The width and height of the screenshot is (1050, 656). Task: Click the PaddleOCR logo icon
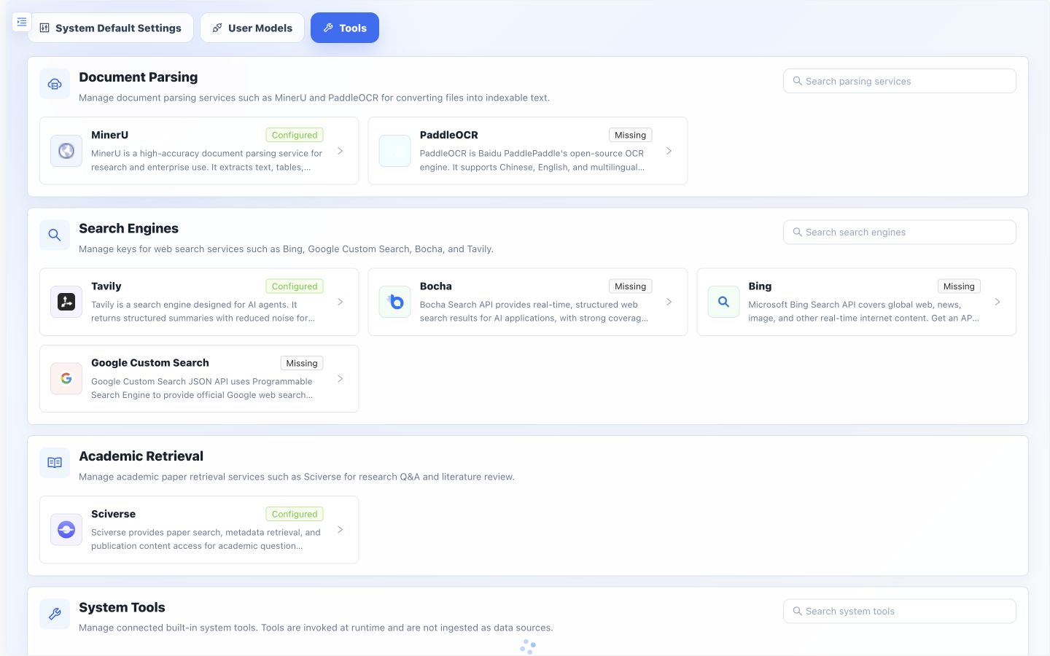tap(395, 151)
